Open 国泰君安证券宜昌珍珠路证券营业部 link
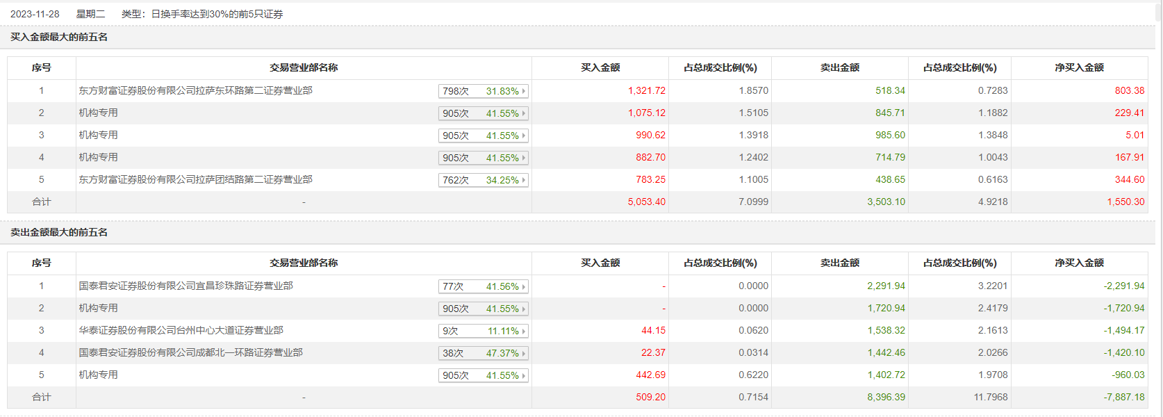 click(x=185, y=286)
